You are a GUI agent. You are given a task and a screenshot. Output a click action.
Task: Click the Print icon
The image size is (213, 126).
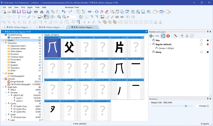(x=36, y=12)
